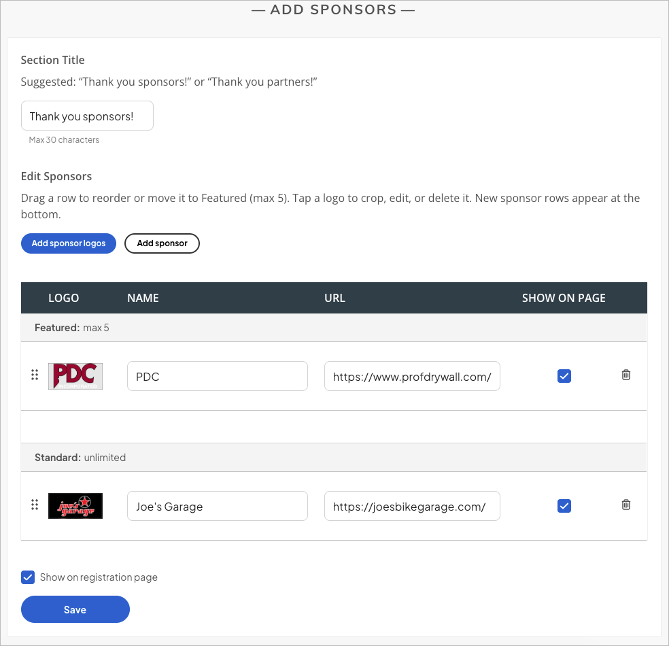Save the sponsors section

(75, 609)
